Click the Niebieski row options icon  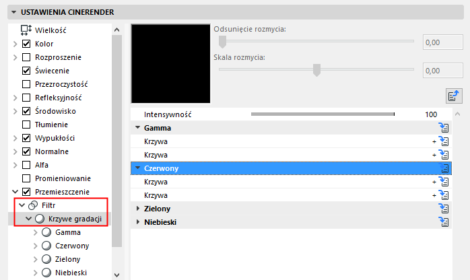click(x=444, y=222)
